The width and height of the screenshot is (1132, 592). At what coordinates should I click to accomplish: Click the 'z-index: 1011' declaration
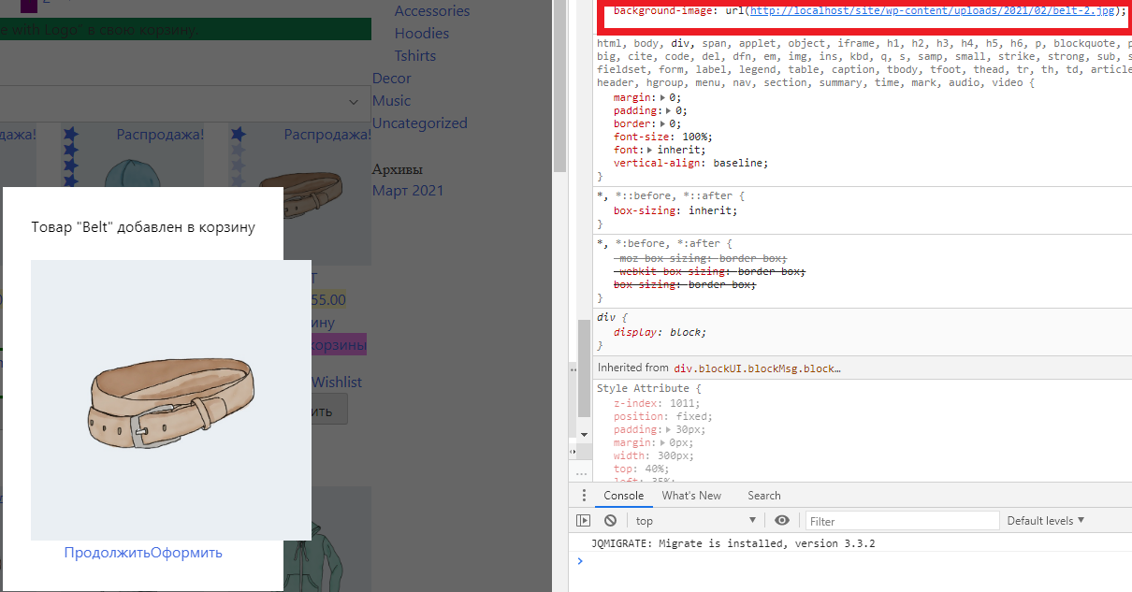[x=657, y=403]
